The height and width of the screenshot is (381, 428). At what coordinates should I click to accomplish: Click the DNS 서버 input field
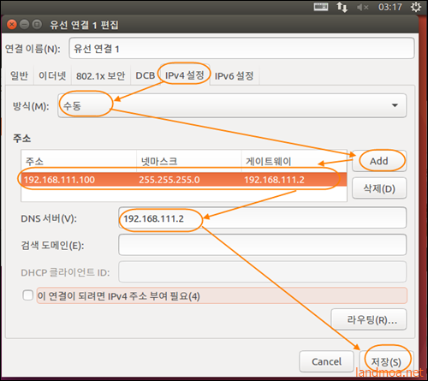[262, 218]
